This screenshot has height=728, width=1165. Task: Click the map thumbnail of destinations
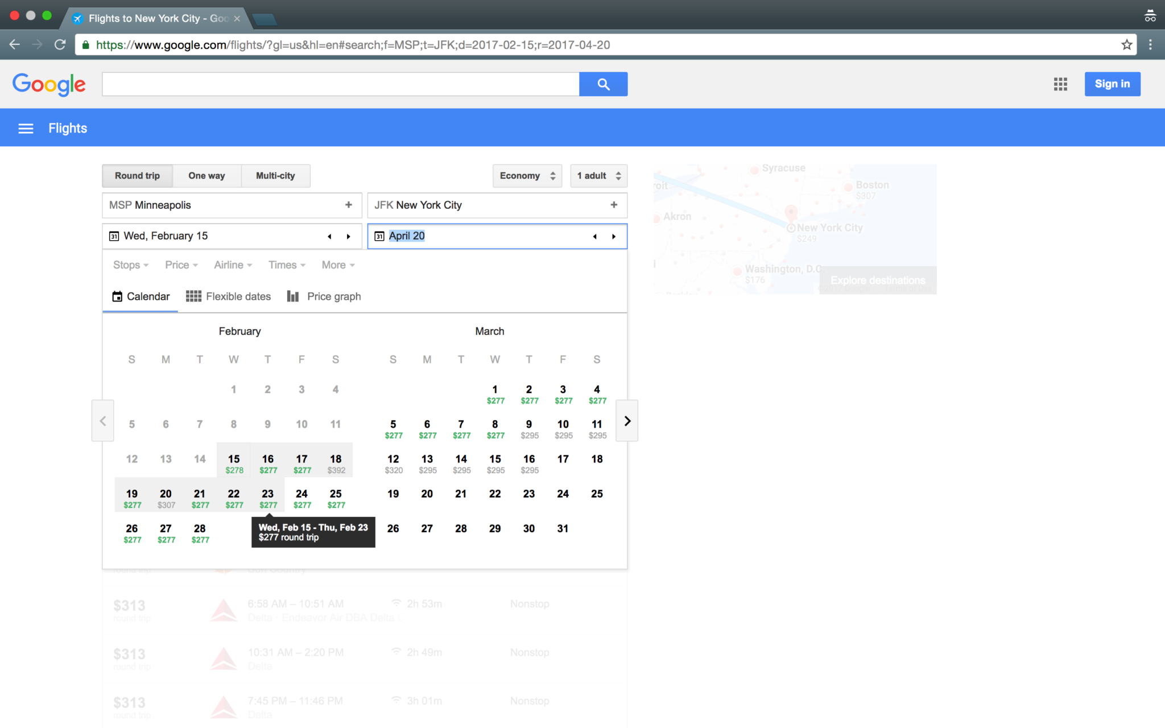tap(795, 229)
